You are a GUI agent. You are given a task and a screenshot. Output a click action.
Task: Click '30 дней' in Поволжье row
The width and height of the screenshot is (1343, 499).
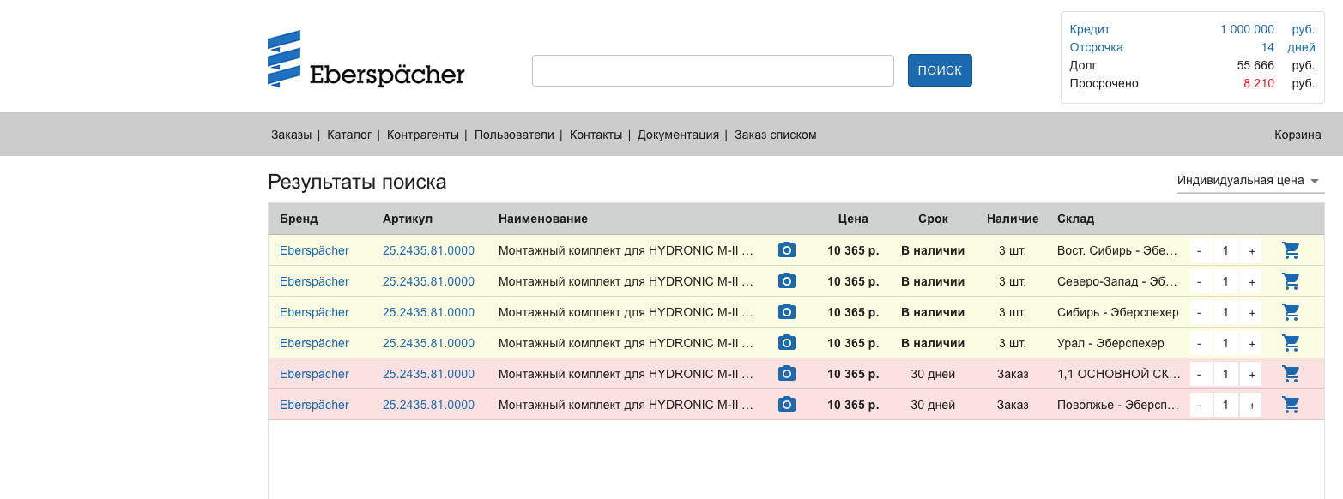point(933,405)
